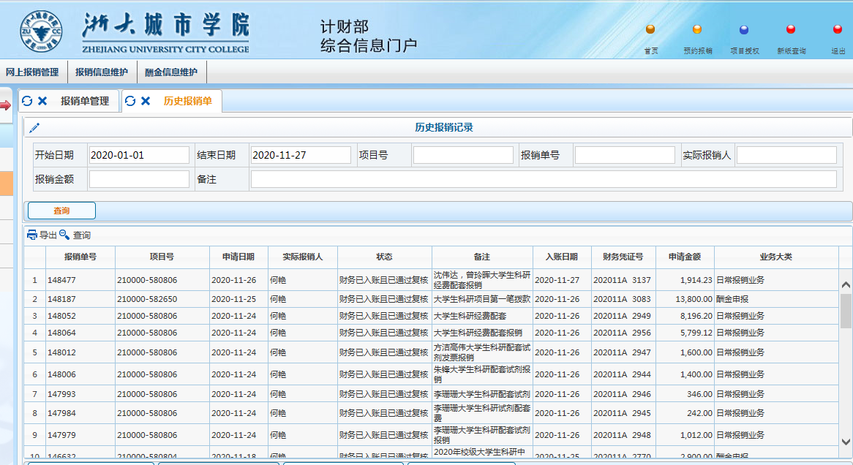This screenshot has width=853, height=465.
Task: Click 历史报销记录 panel title
Action: 444,127
